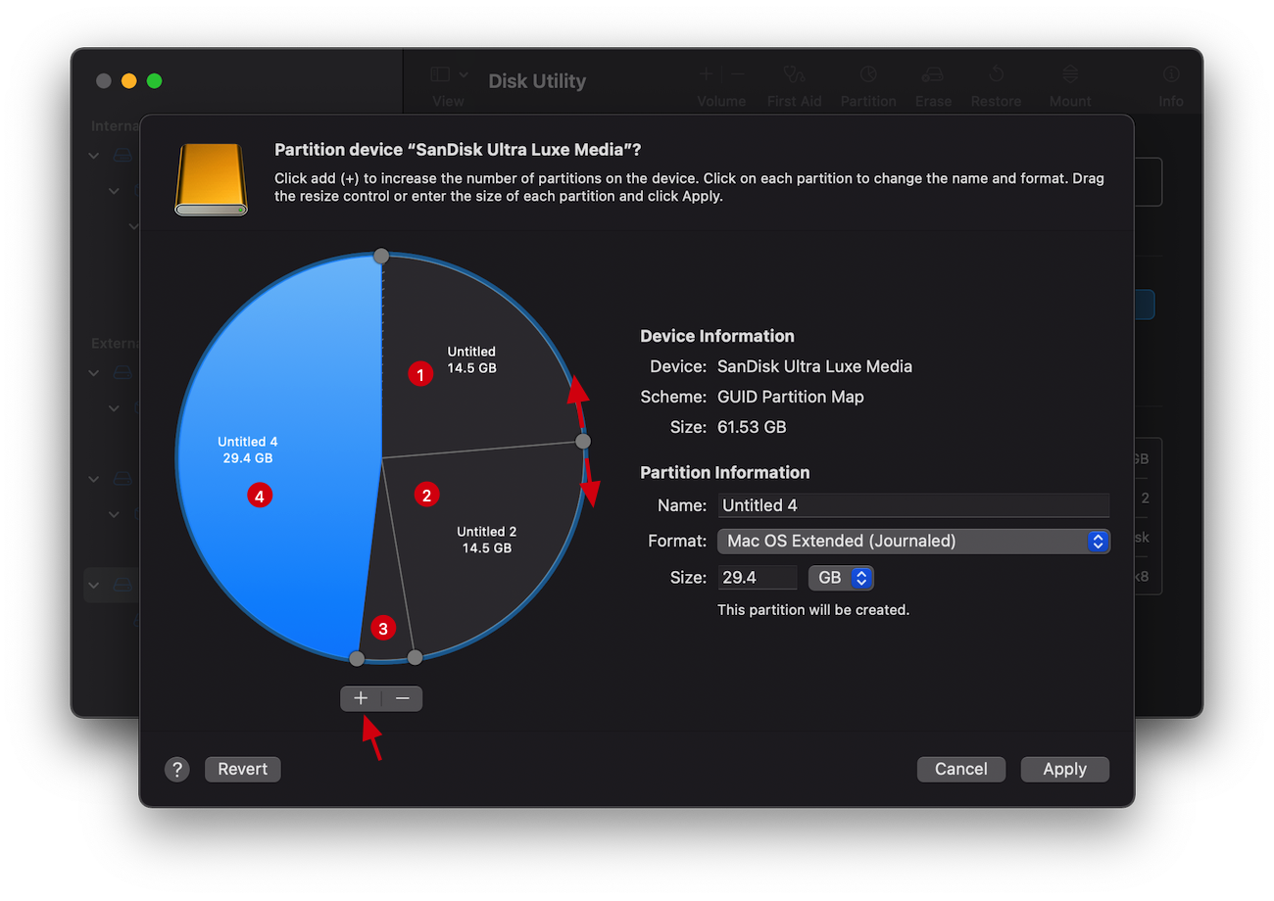
Task: Click the Restore toolbar icon
Action: point(996,75)
